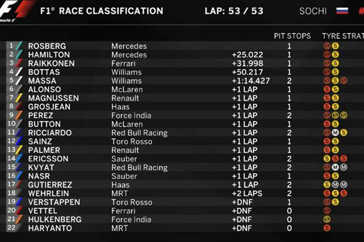Click the Russian flag icon beside SOCHI
Viewport: 364px width, 242px height.
342,11
